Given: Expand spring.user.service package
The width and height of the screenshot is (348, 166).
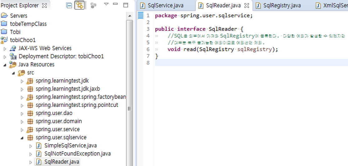Looking at the screenshot, I should (x=22, y=130).
